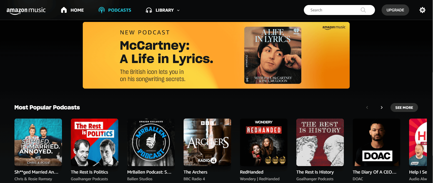This screenshot has height=183, width=433.
Task: Click the Home house icon
Action: click(64, 10)
